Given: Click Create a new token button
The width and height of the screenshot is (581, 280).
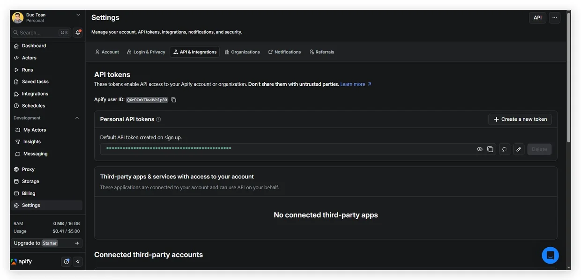Looking at the screenshot, I should 520,119.
